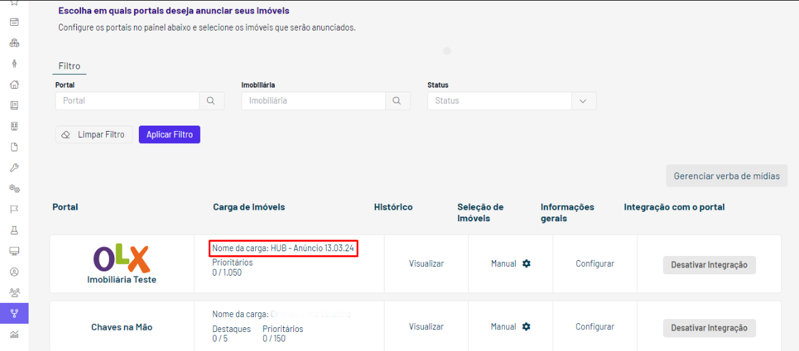Open the group of people sidebar icon
Screen dimensions: 799x351
(14, 293)
